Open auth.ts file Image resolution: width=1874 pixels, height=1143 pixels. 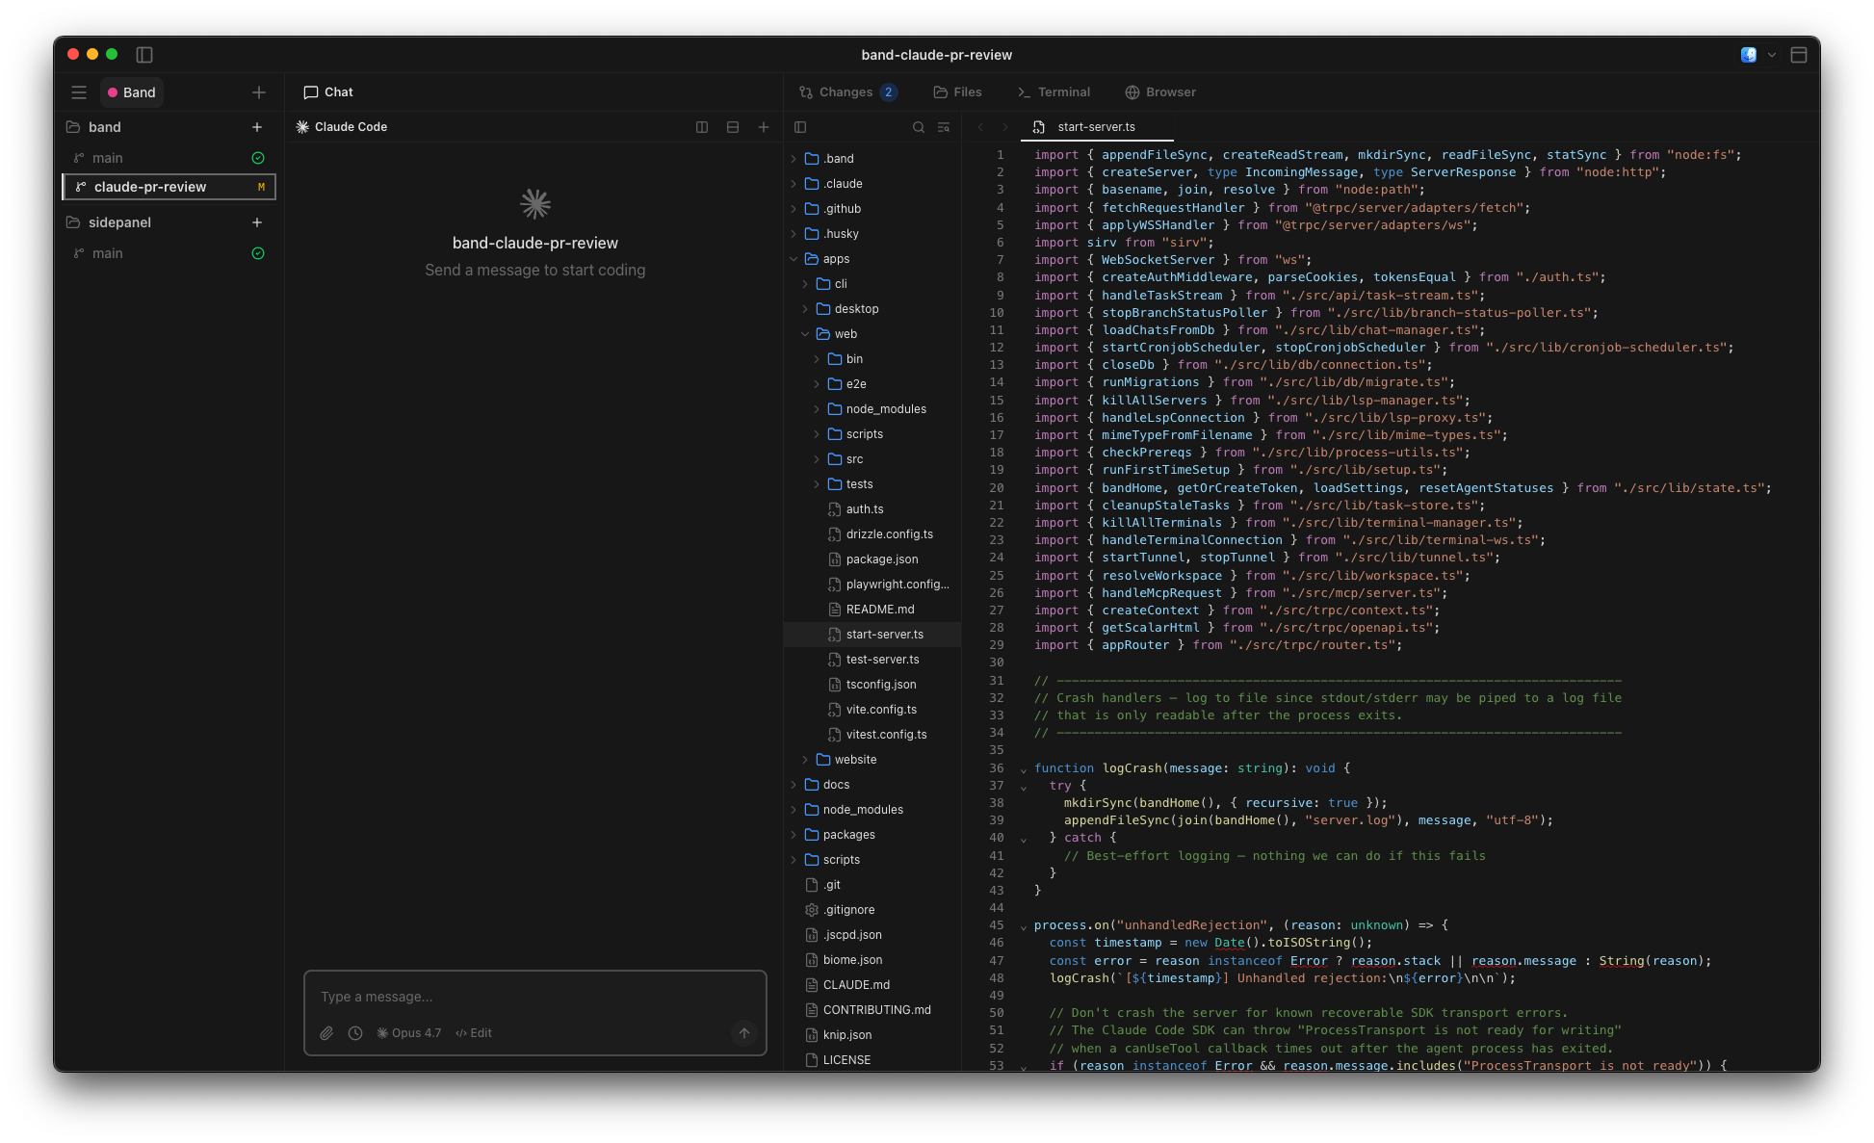872,509
